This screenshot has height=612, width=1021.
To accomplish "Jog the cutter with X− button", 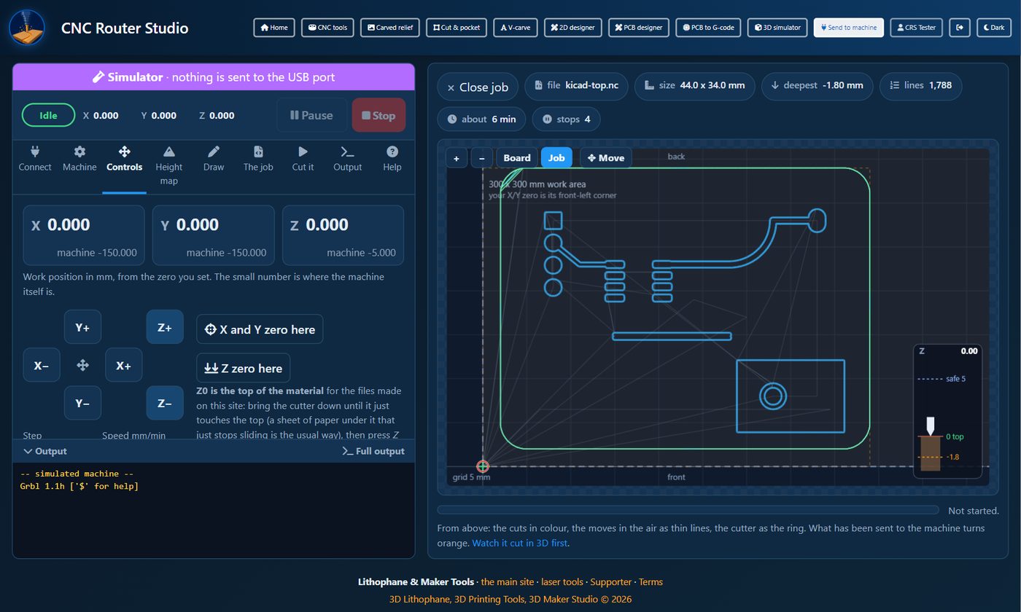I will (42, 366).
